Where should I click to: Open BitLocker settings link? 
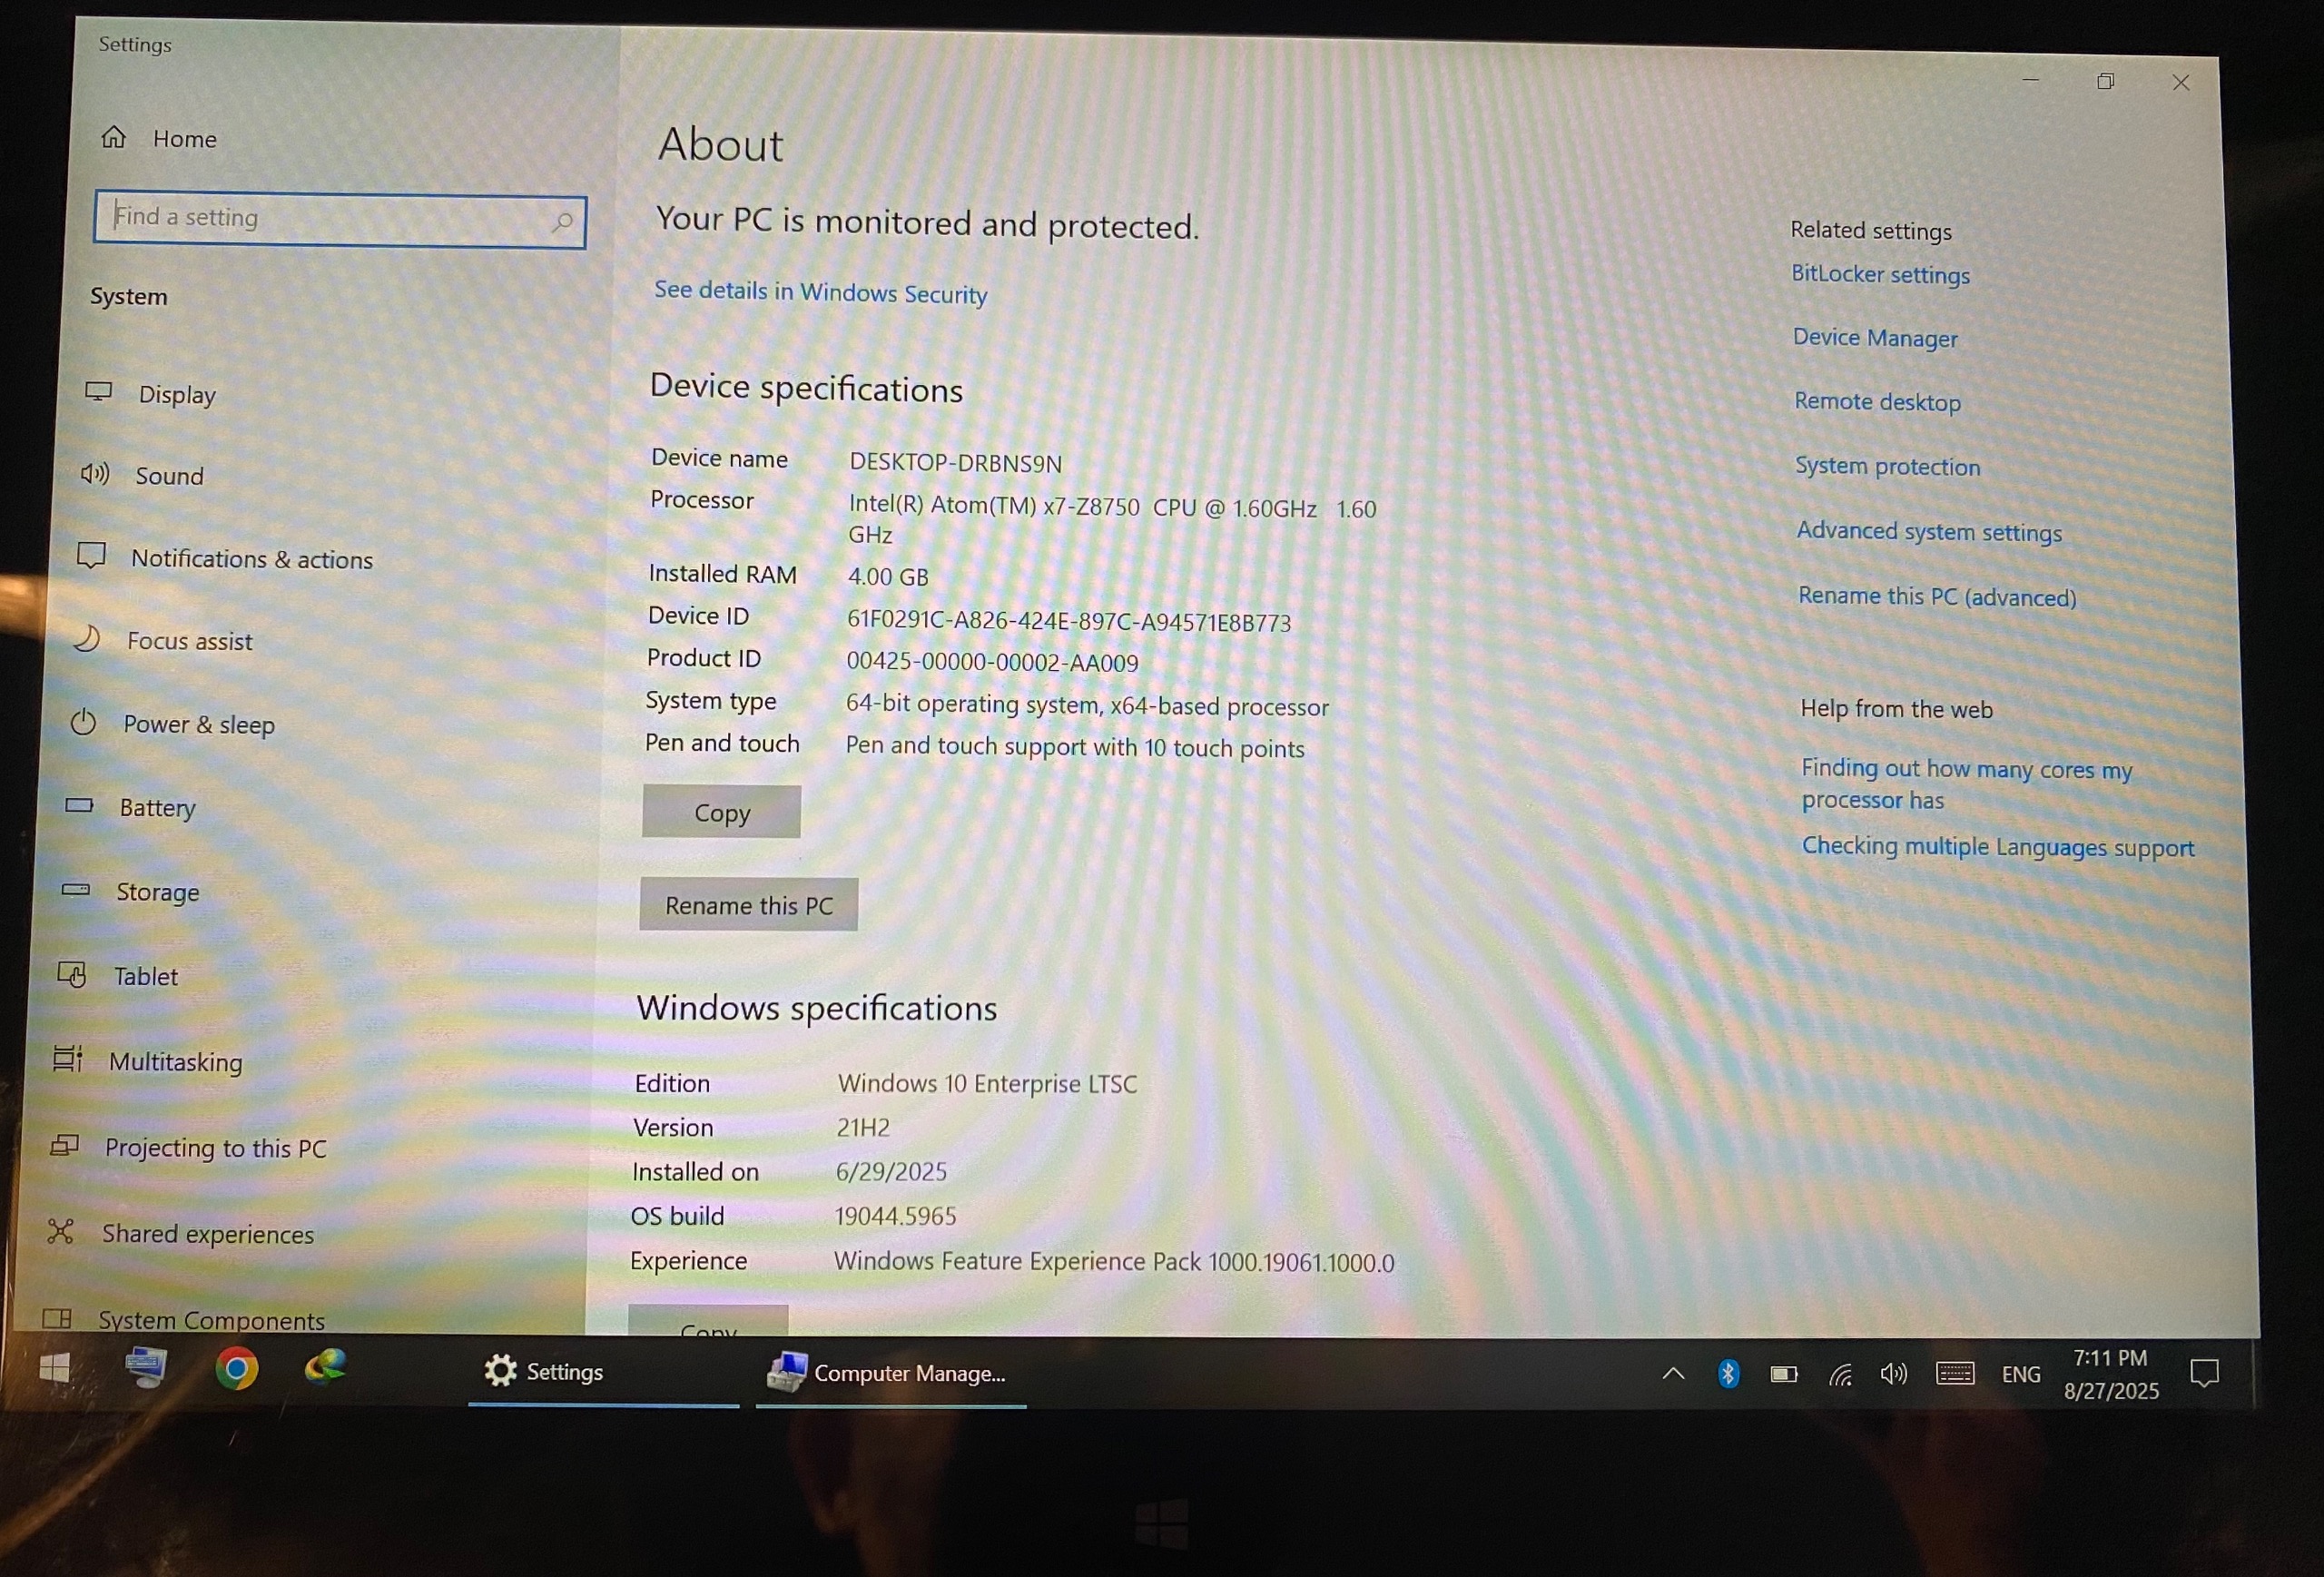1880,274
